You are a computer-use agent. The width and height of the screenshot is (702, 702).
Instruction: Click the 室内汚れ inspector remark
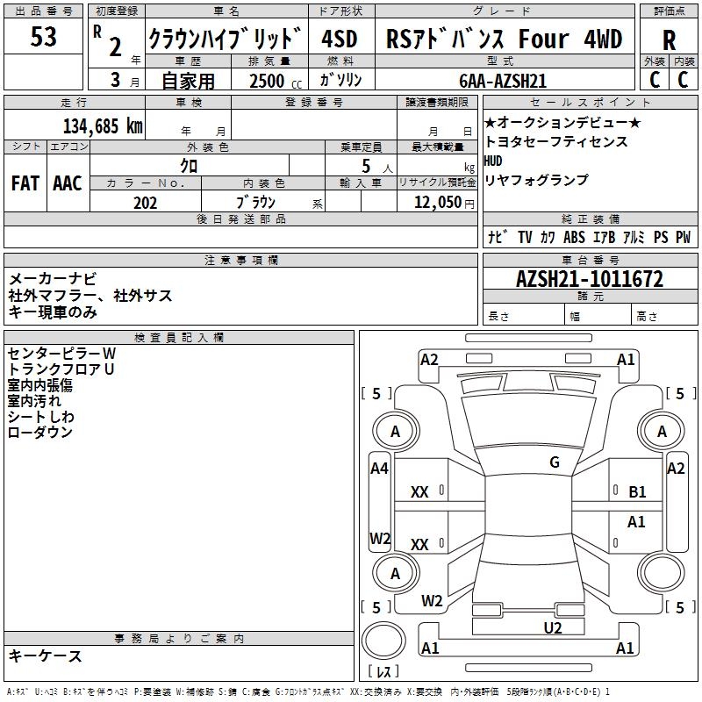[34, 401]
